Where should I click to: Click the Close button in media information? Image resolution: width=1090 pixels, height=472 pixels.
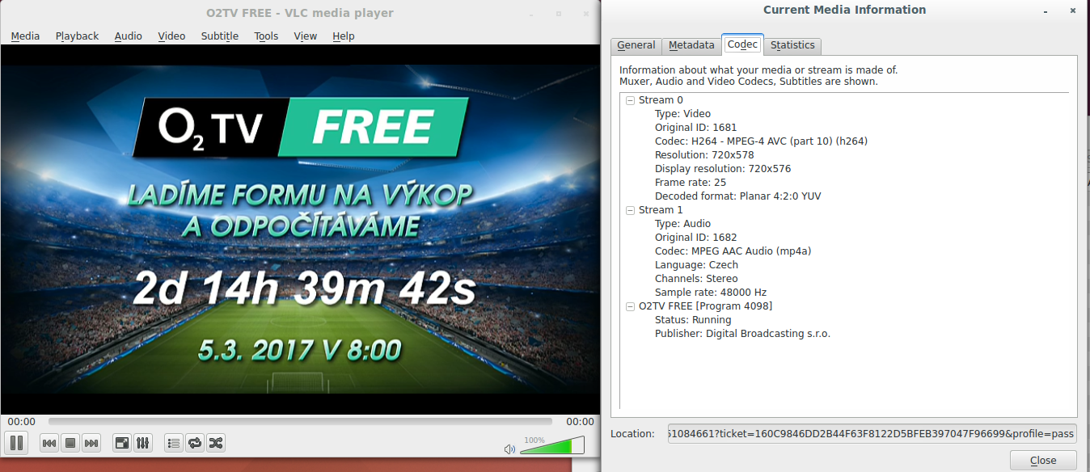point(1043,460)
